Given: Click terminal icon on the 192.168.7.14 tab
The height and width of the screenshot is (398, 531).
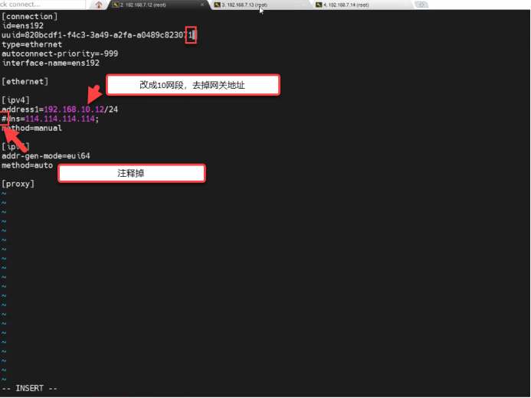Looking at the screenshot, I should tap(317, 5).
